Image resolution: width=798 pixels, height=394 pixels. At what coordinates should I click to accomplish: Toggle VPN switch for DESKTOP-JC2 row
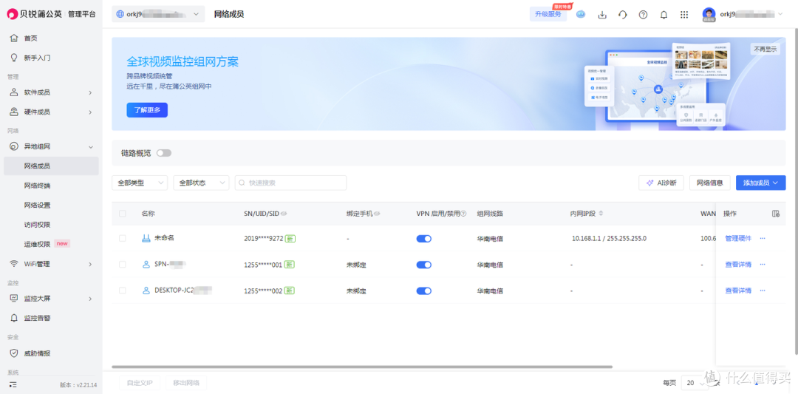(424, 291)
